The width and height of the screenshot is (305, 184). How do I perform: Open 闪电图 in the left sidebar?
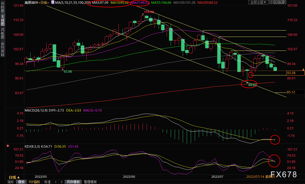(2, 33)
